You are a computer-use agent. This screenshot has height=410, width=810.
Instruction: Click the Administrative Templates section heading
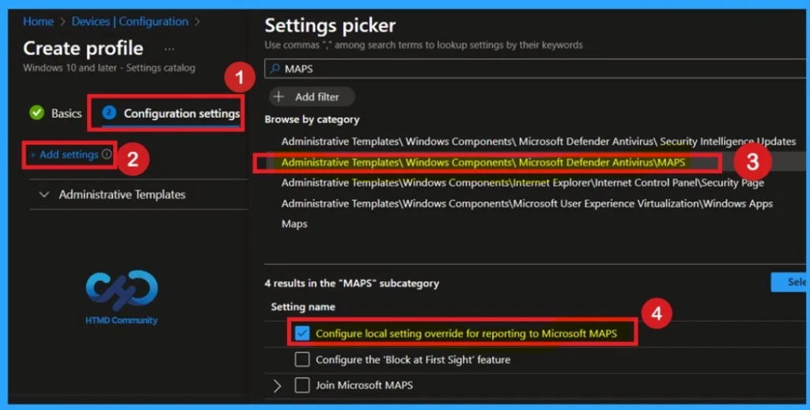click(x=122, y=195)
